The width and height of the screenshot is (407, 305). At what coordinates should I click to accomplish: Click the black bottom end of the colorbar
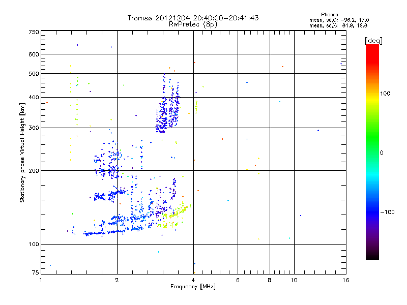372,256
